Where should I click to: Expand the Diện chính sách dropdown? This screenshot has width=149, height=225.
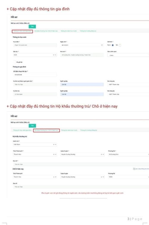(128, 55)
